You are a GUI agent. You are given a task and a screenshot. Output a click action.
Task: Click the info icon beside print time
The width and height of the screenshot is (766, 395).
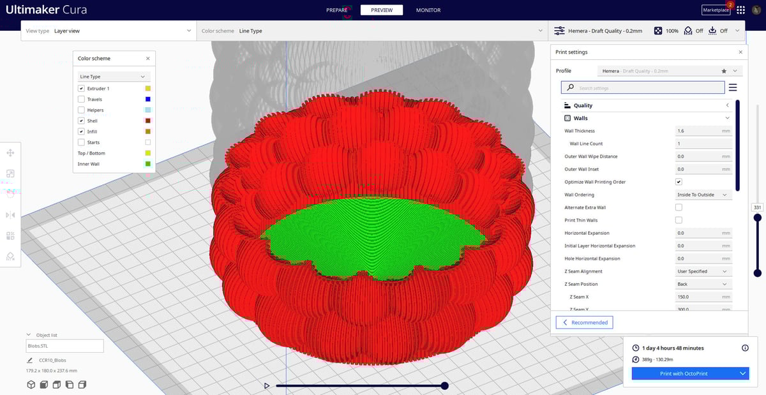pos(745,348)
